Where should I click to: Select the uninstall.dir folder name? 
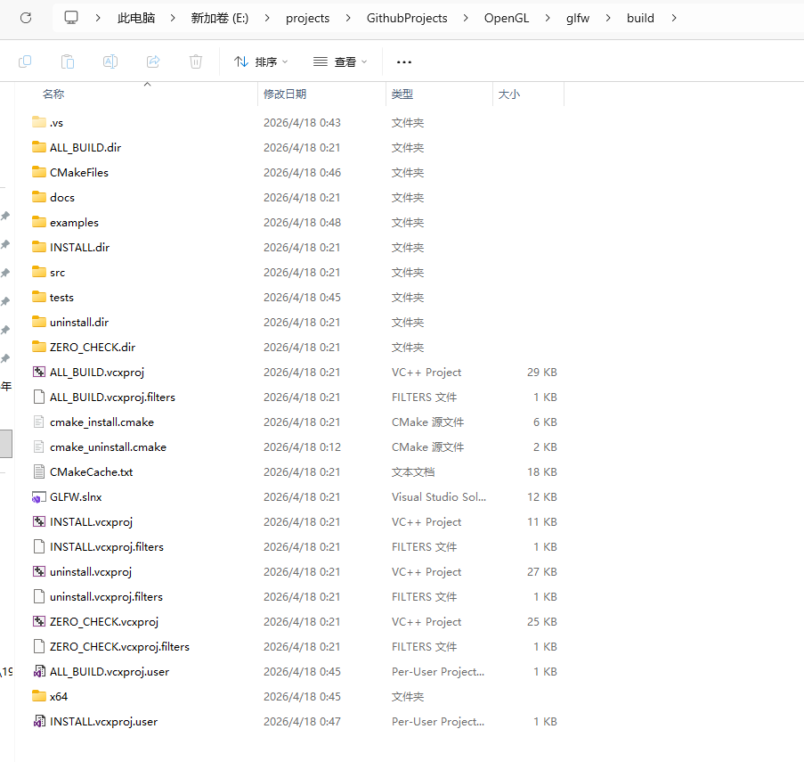(79, 323)
